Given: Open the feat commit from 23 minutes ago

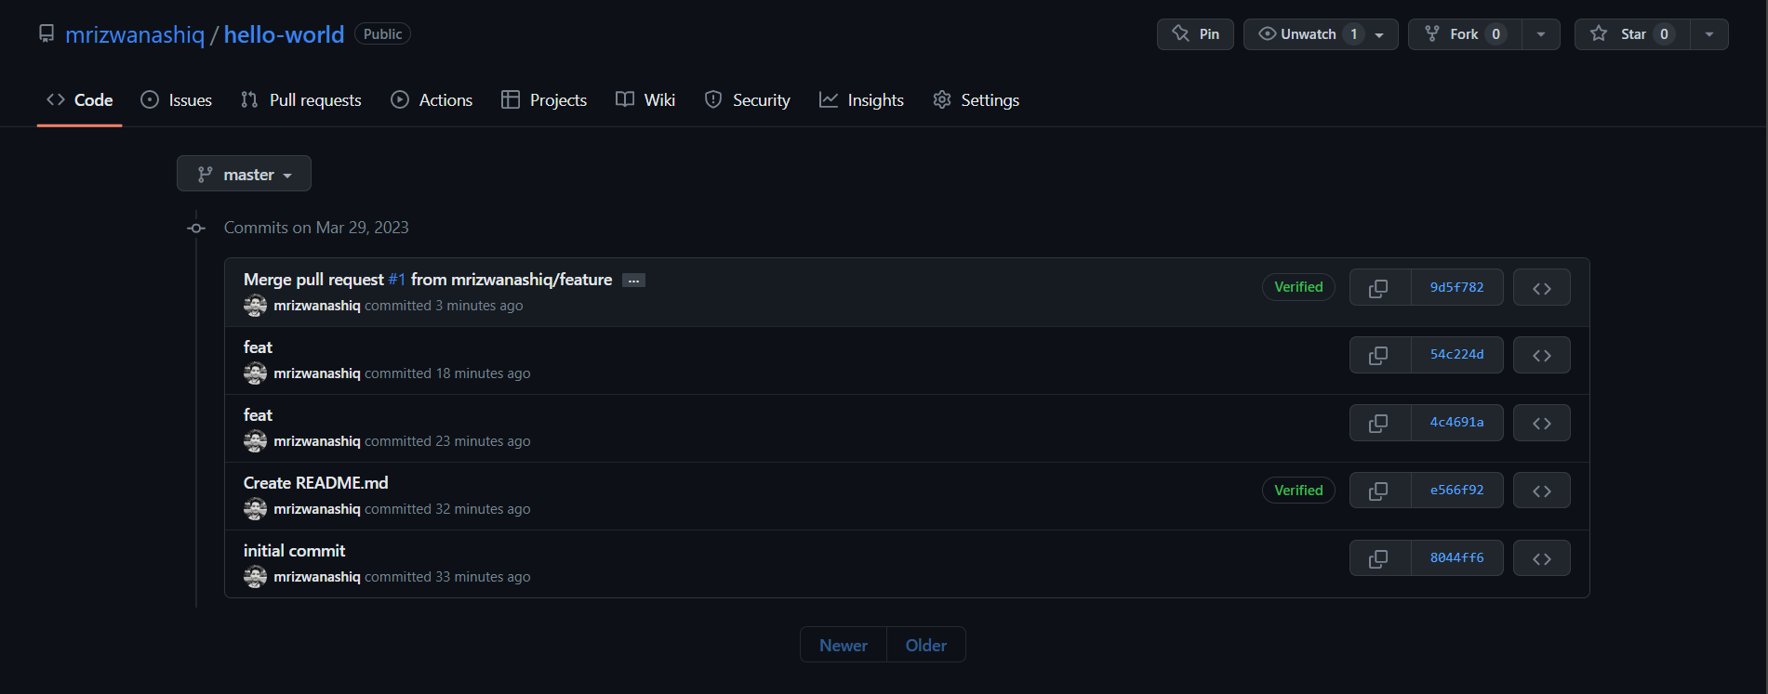Looking at the screenshot, I should click(x=258, y=415).
